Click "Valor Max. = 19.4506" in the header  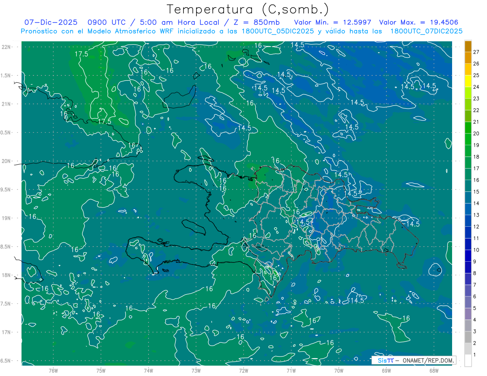[419, 22]
